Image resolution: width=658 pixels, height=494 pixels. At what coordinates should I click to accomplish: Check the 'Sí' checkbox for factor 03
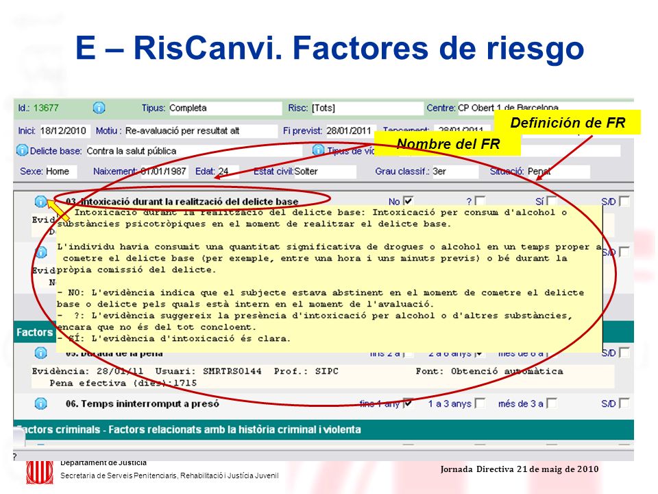[x=551, y=201]
